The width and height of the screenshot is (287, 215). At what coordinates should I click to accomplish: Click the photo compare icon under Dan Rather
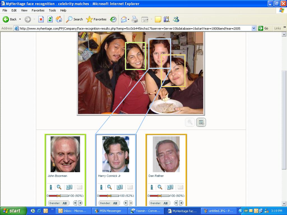coord(170,187)
